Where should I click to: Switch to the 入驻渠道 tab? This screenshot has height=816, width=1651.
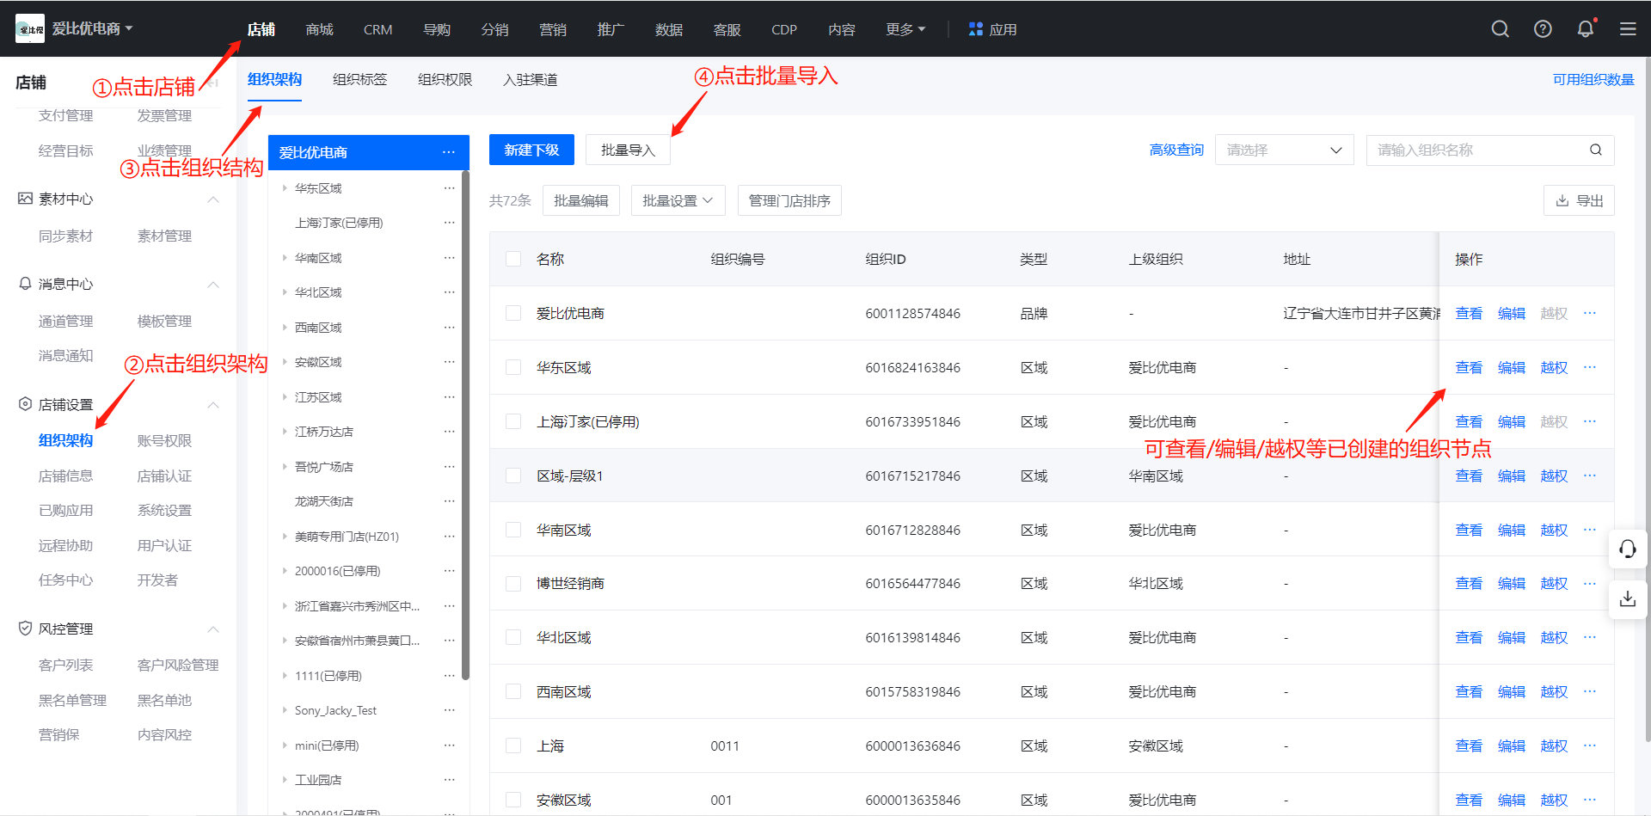[530, 79]
